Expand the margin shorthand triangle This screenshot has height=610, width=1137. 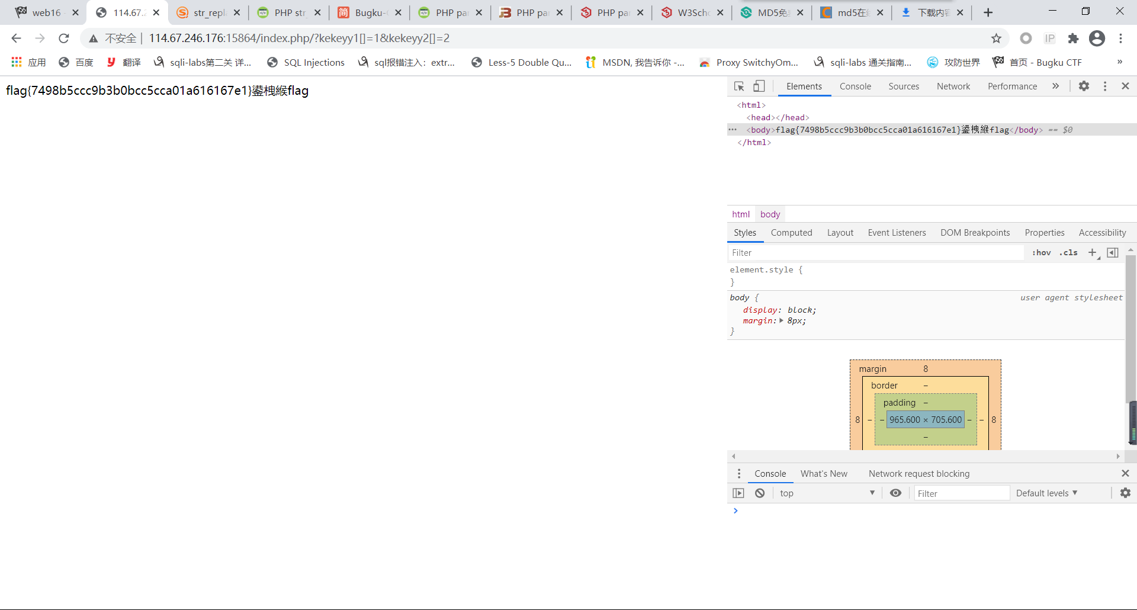click(x=782, y=321)
